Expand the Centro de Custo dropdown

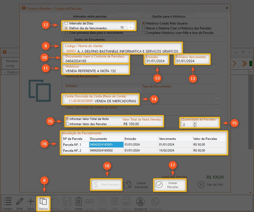[x=216, y=111]
